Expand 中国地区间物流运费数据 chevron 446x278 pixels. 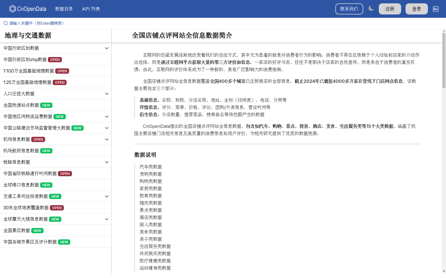(106, 116)
